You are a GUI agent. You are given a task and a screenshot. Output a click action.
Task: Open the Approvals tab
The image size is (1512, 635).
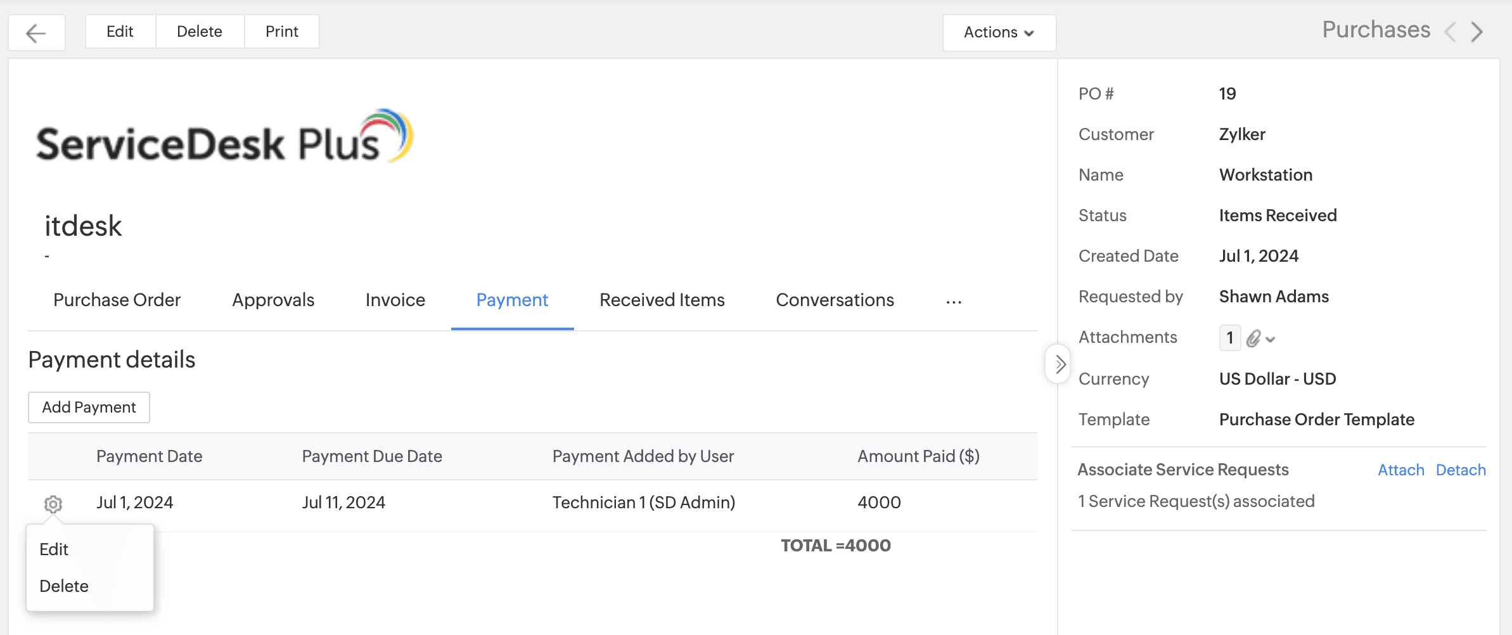(x=273, y=300)
